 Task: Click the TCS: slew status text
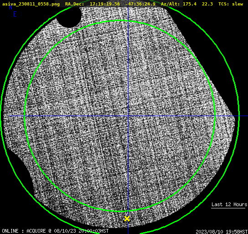231,4
